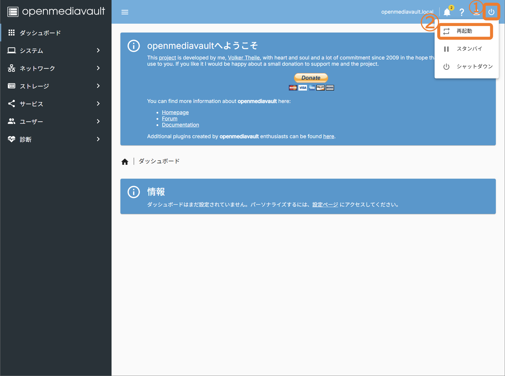
Task: Open the help question mark icon
Action: coord(462,12)
